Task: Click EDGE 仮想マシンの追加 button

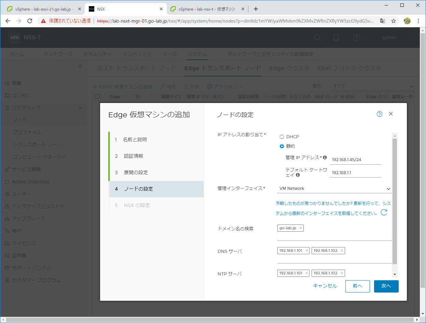Action: [123, 87]
